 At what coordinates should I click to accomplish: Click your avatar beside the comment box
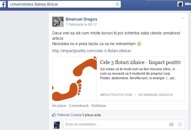click(x=57, y=124)
